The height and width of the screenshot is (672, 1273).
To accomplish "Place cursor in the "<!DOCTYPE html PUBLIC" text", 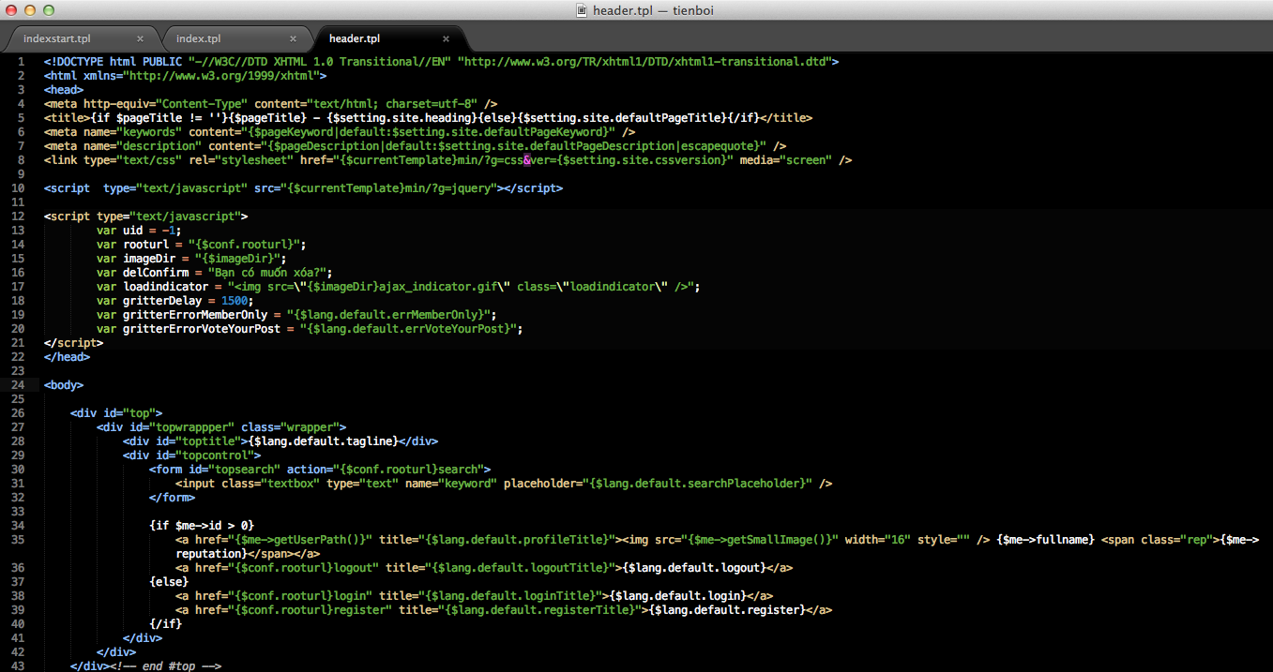I will (114, 62).
